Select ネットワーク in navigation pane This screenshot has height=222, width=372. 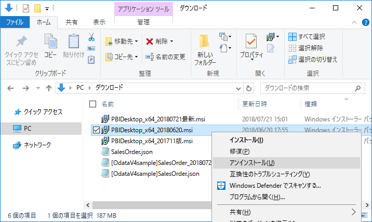[37, 145]
